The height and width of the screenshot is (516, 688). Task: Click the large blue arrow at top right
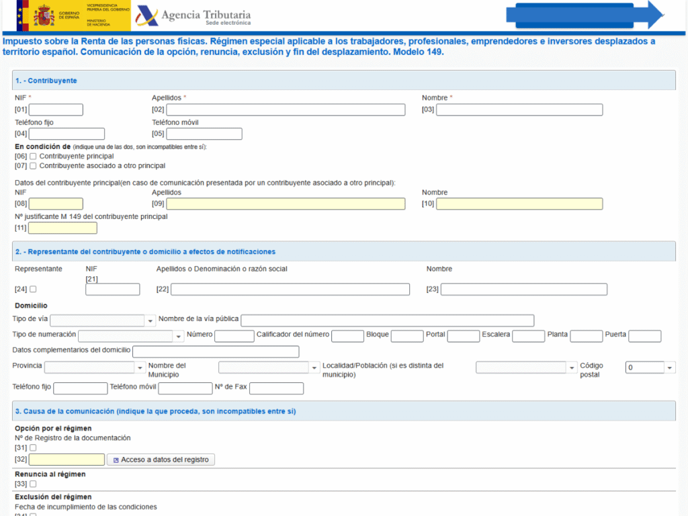tap(585, 15)
